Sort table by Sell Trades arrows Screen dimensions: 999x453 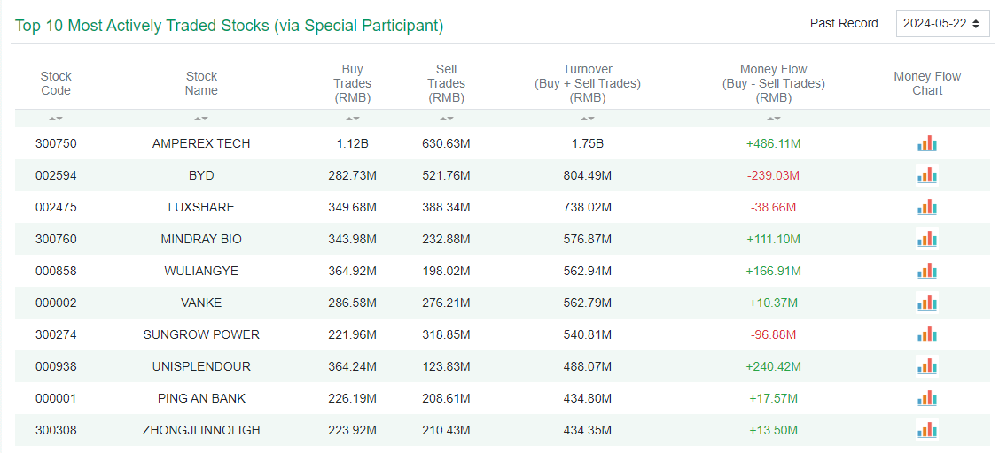point(446,119)
